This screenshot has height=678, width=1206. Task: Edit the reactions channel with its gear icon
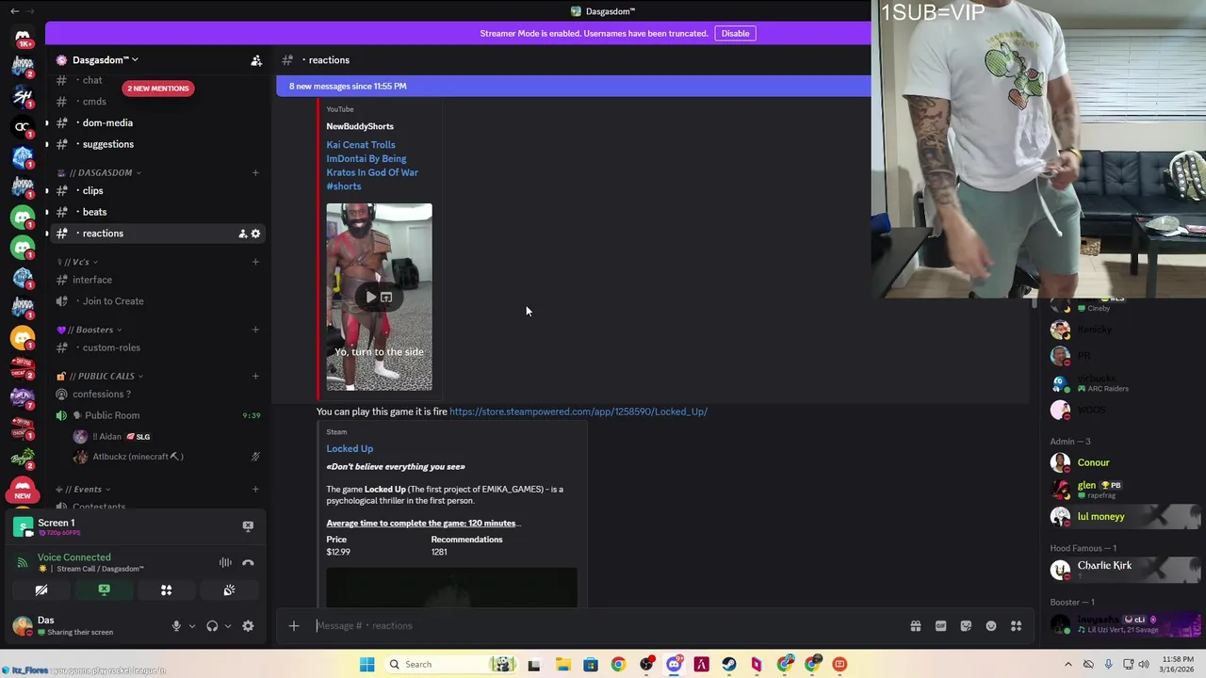click(255, 234)
